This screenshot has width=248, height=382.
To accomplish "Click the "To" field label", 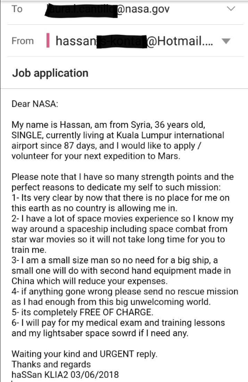I will point(17,9).
